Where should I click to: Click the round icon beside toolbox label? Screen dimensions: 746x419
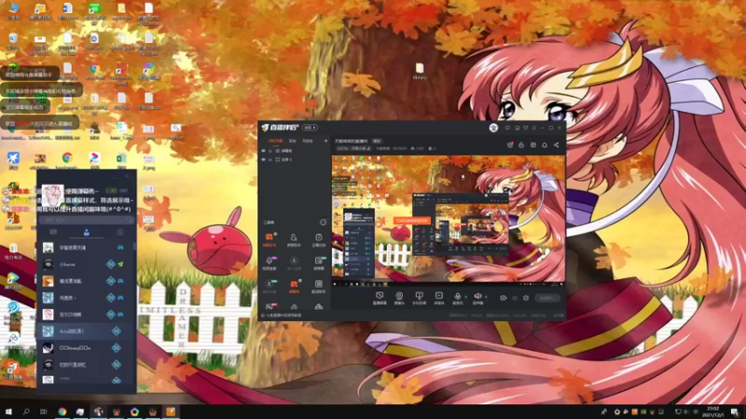pyautogui.click(x=323, y=222)
